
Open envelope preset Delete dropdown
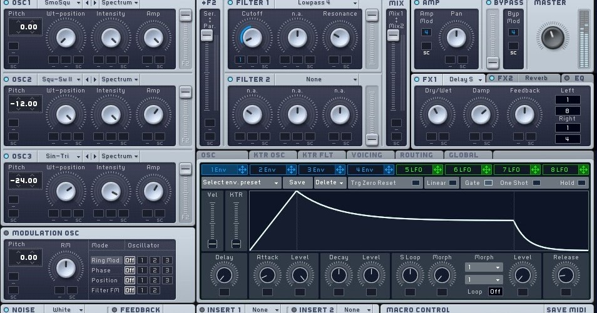tap(329, 182)
